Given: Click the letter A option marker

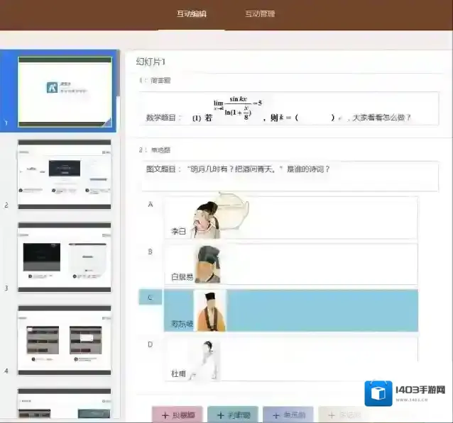Looking at the screenshot, I should click(x=151, y=205).
